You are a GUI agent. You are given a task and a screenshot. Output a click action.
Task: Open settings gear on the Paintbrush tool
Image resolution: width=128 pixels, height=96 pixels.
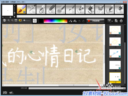tap(24, 12)
